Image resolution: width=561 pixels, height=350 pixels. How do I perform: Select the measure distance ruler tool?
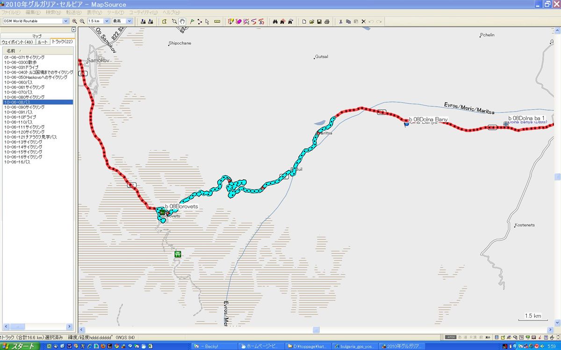point(217,21)
